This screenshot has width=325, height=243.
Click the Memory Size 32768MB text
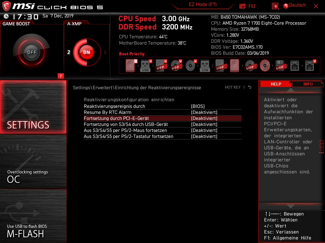click(235, 29)
